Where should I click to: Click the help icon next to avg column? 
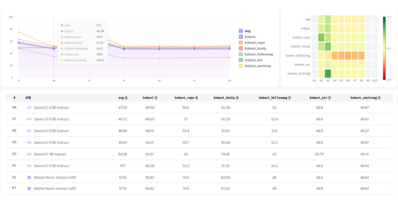126,98
